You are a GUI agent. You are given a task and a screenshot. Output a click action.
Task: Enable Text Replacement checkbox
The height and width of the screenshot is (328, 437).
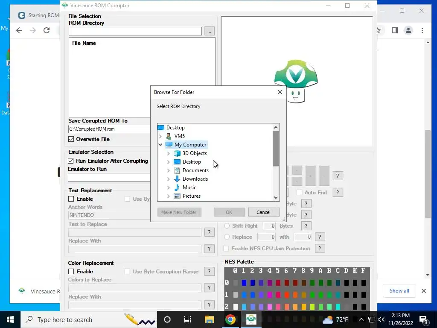pos(71,199)
